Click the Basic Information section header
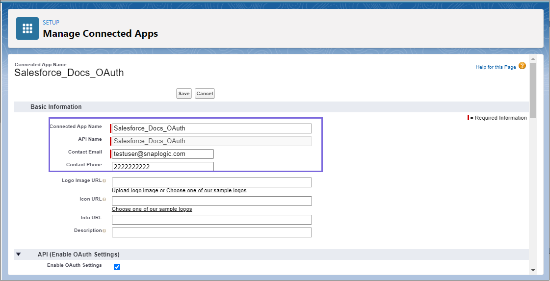Viewport: 550px width, 281px height. point(56,106)
